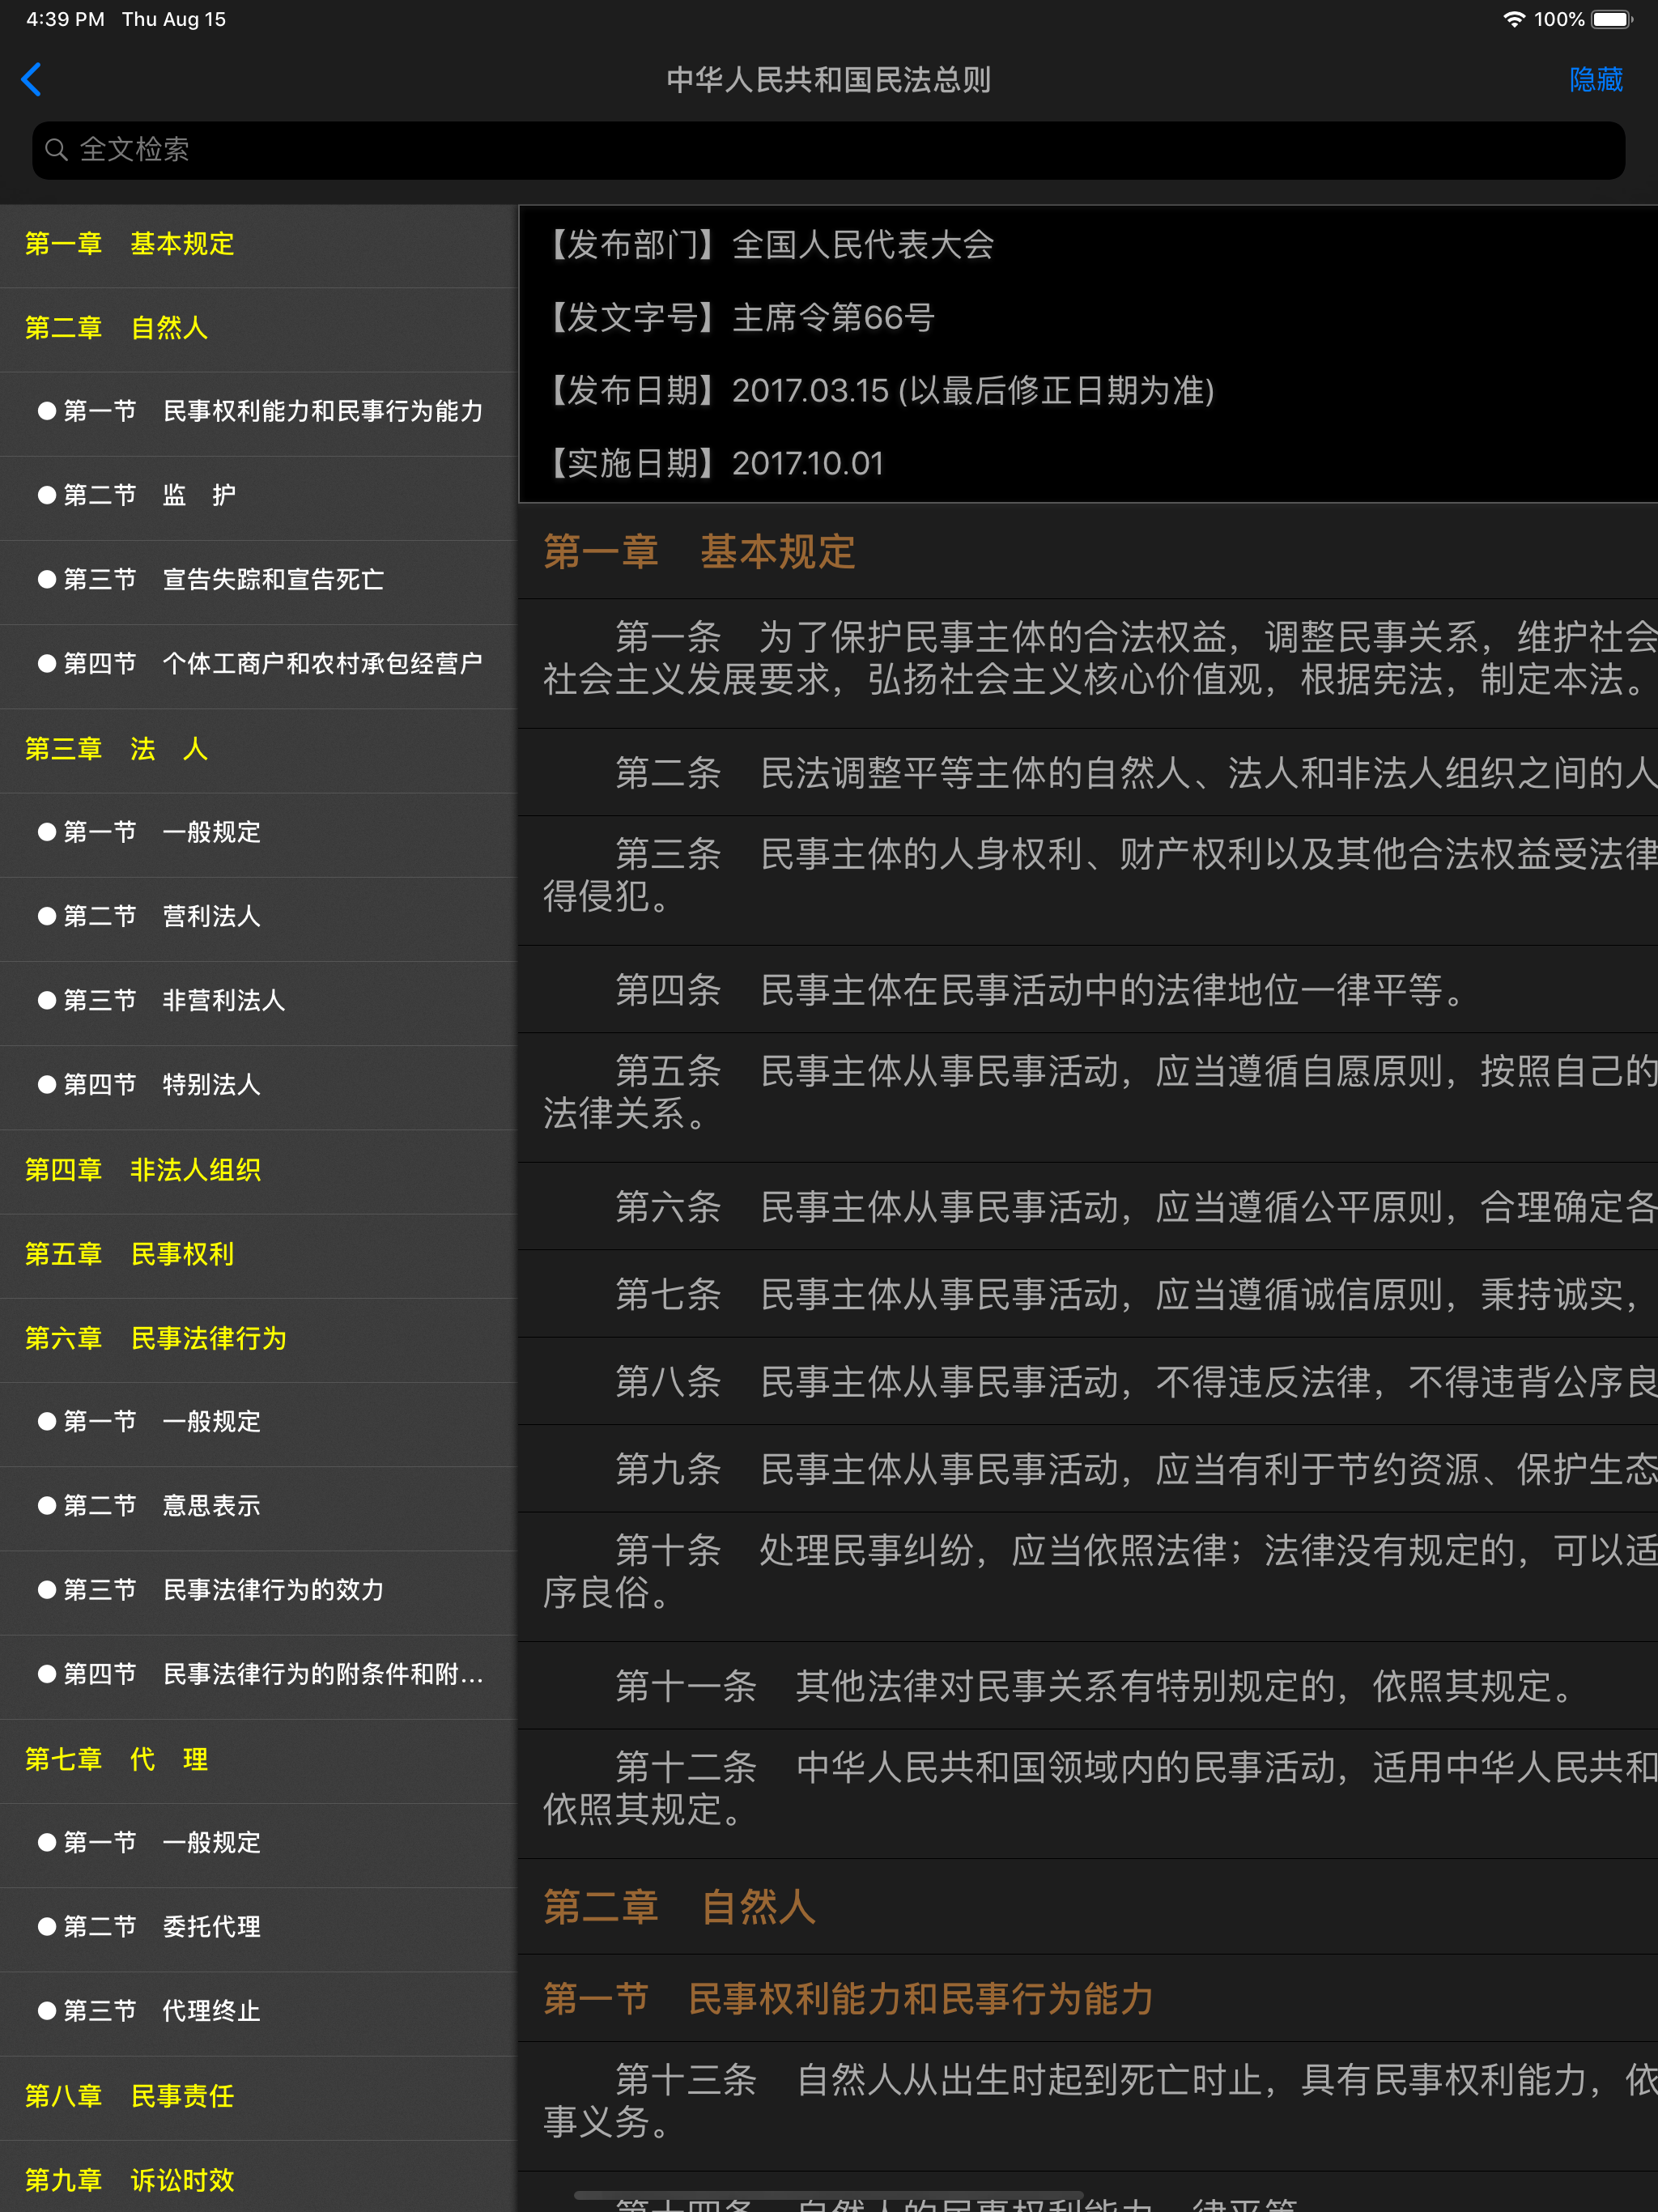1658x2212 pixels.
Task: Open chapter 第八章 民事责任
Action: 258,2096
